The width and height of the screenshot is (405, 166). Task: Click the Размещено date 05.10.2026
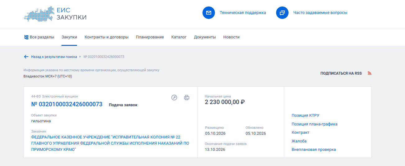point(215,133)
